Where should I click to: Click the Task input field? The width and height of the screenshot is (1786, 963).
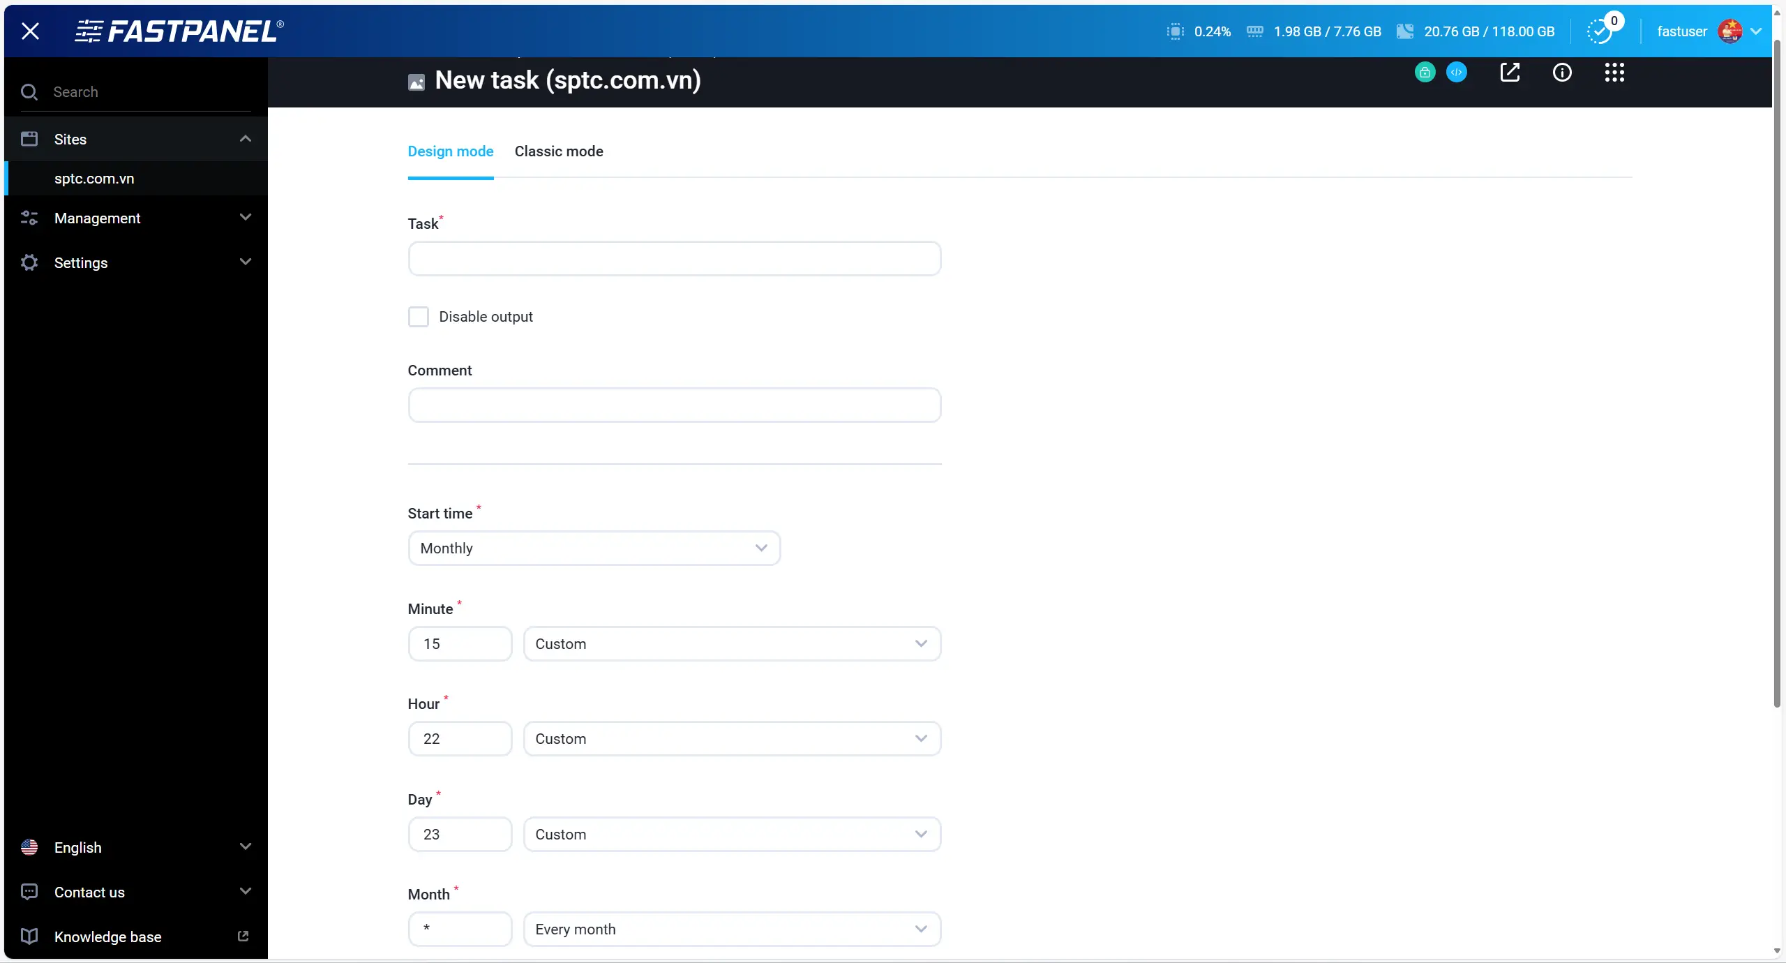[x=674, y=259]
